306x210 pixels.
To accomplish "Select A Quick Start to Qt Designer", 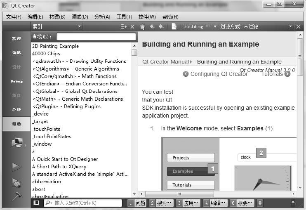I will [x=65, y=159].
